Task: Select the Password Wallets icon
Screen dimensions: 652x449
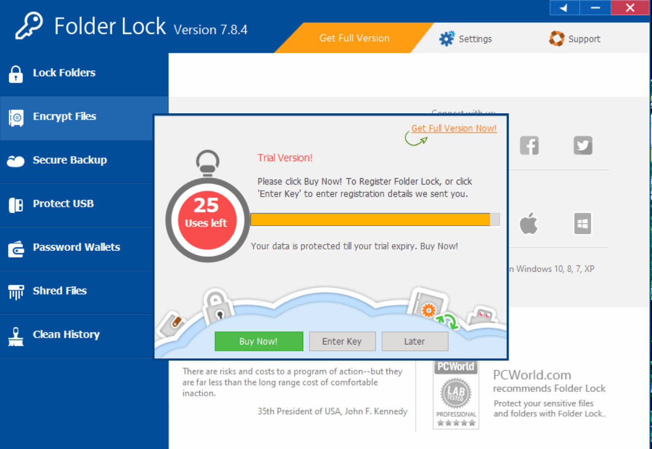Action: click(16, 248)
